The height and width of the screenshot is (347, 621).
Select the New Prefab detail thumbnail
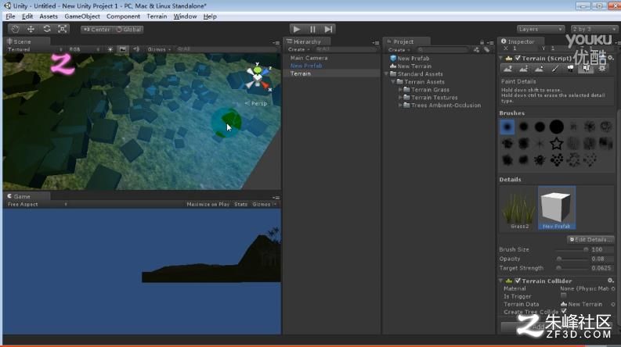tap(557, 208)
